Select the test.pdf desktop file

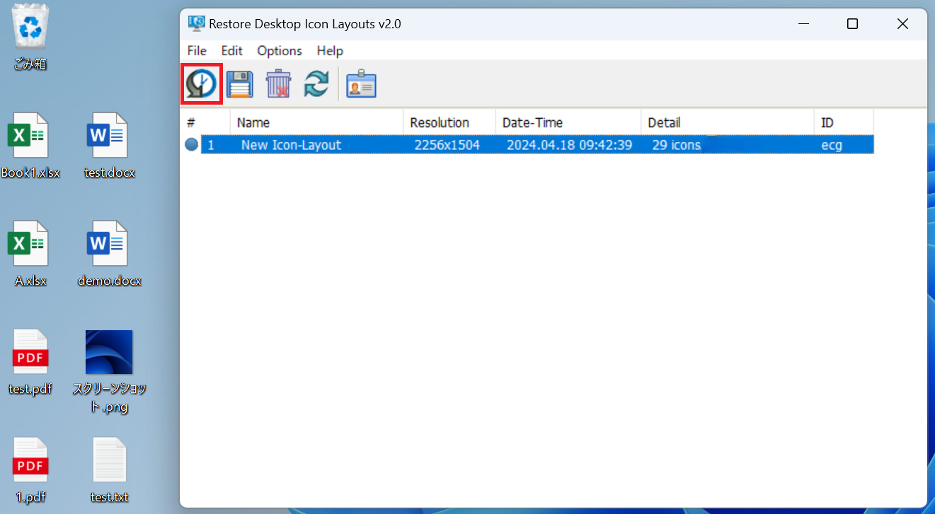[x=30, y=362]
